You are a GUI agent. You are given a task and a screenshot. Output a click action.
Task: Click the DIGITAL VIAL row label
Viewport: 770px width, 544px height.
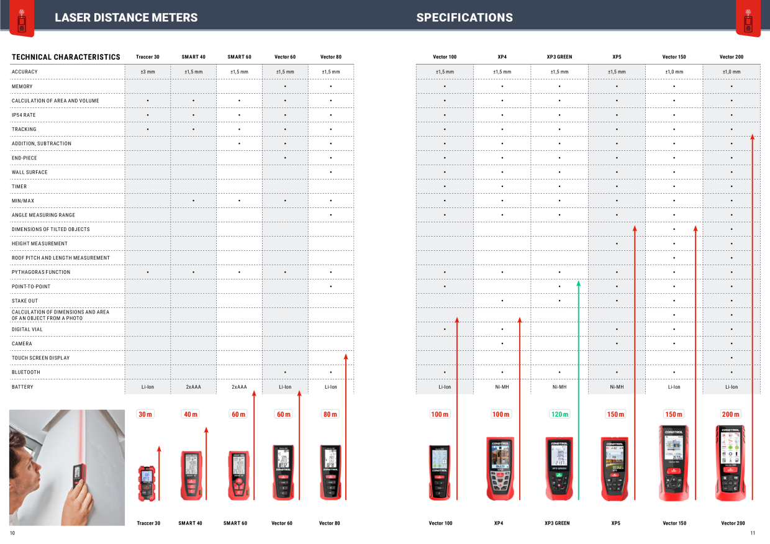coord(29,329)
